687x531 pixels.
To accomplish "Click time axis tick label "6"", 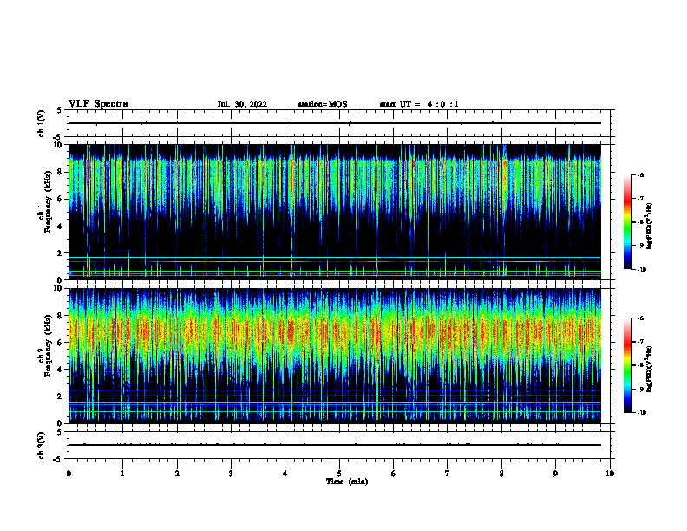I will coord(394,474).
